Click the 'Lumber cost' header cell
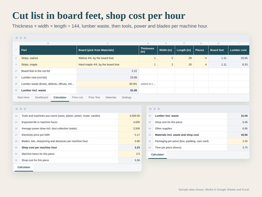The height and width of the screenshot is (197, 262). click(239, 50)
